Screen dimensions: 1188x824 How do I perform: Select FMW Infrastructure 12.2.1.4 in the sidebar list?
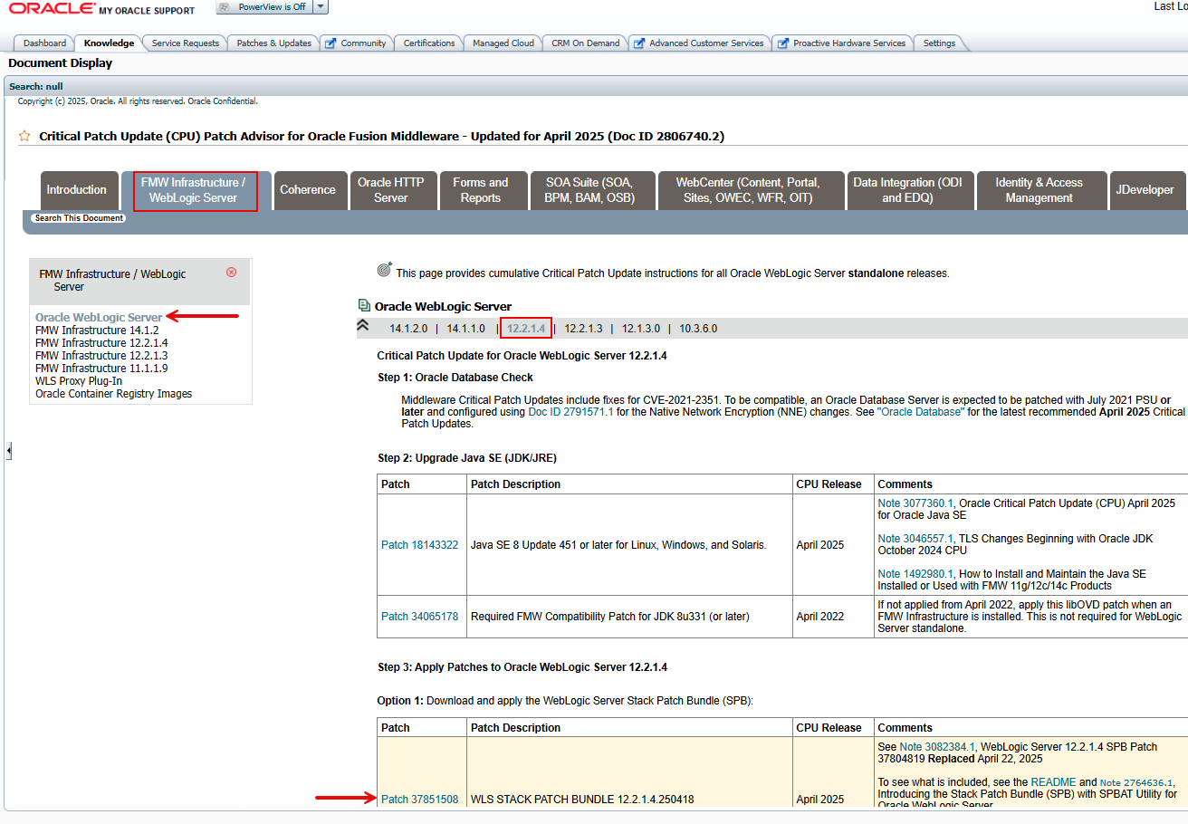[101, 342]
